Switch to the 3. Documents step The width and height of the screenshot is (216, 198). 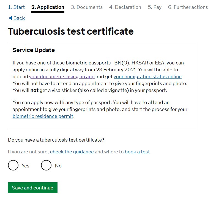click(x=87, y=7)
